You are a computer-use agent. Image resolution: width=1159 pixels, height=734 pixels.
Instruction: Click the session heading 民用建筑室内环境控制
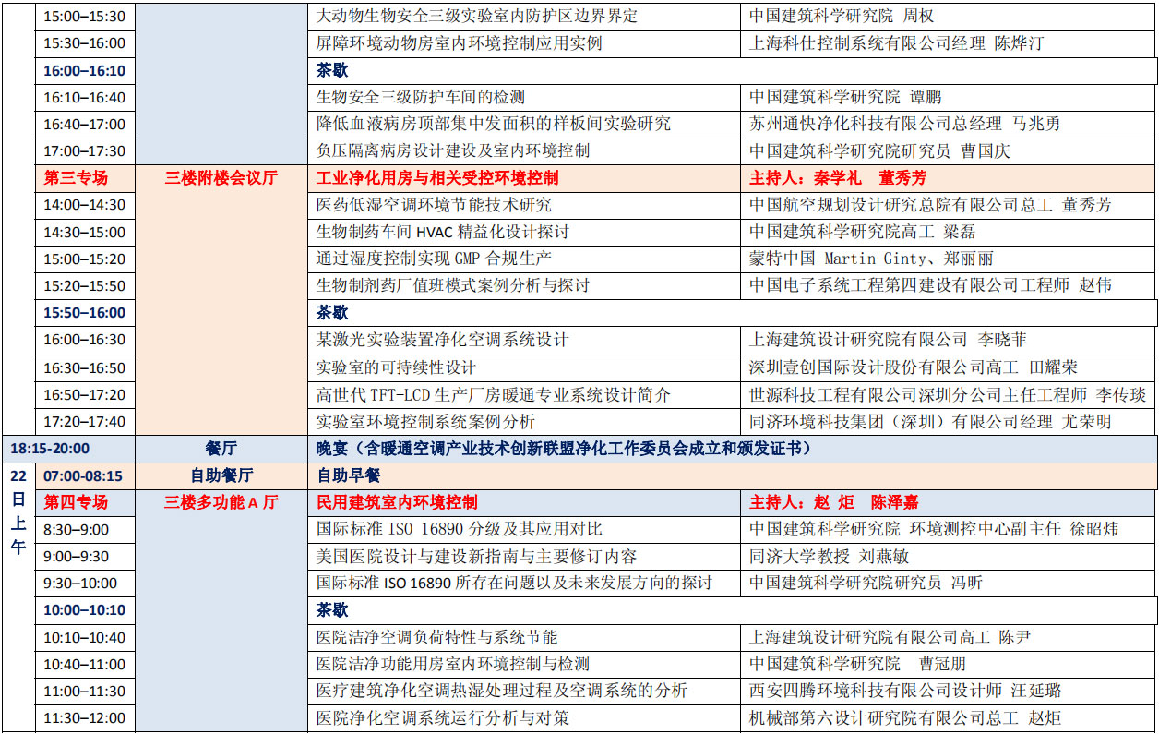click(x=397, y=502)
